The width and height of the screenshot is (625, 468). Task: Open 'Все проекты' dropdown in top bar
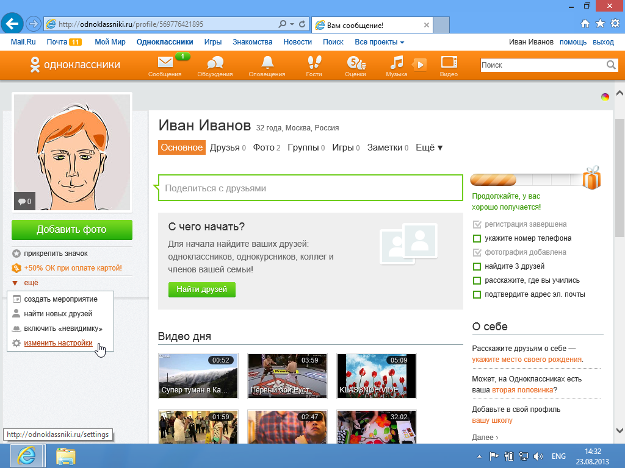pos(379,42)
